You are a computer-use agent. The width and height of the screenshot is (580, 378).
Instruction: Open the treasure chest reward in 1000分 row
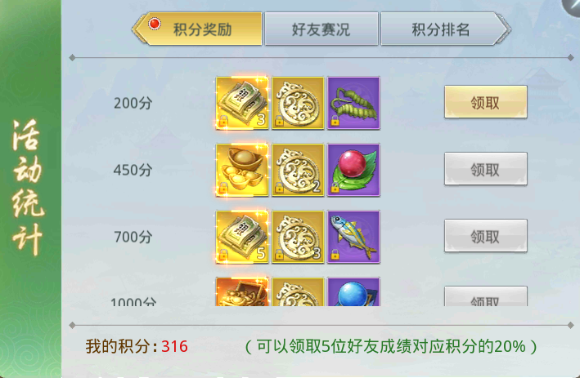tap(242, 291)
